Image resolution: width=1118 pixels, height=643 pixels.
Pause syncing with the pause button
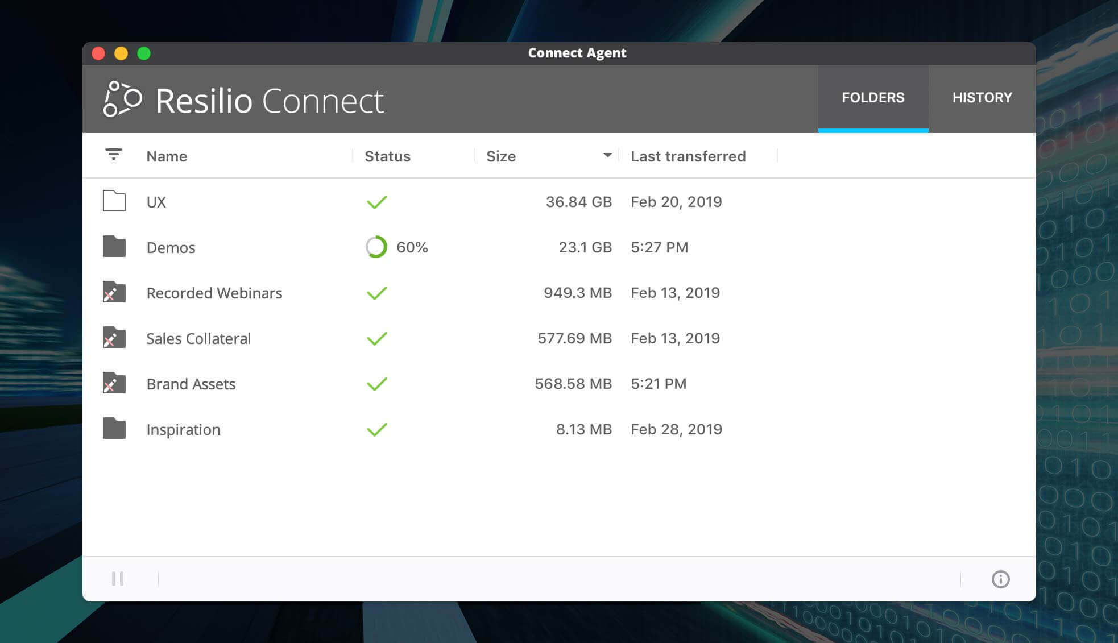118,579
